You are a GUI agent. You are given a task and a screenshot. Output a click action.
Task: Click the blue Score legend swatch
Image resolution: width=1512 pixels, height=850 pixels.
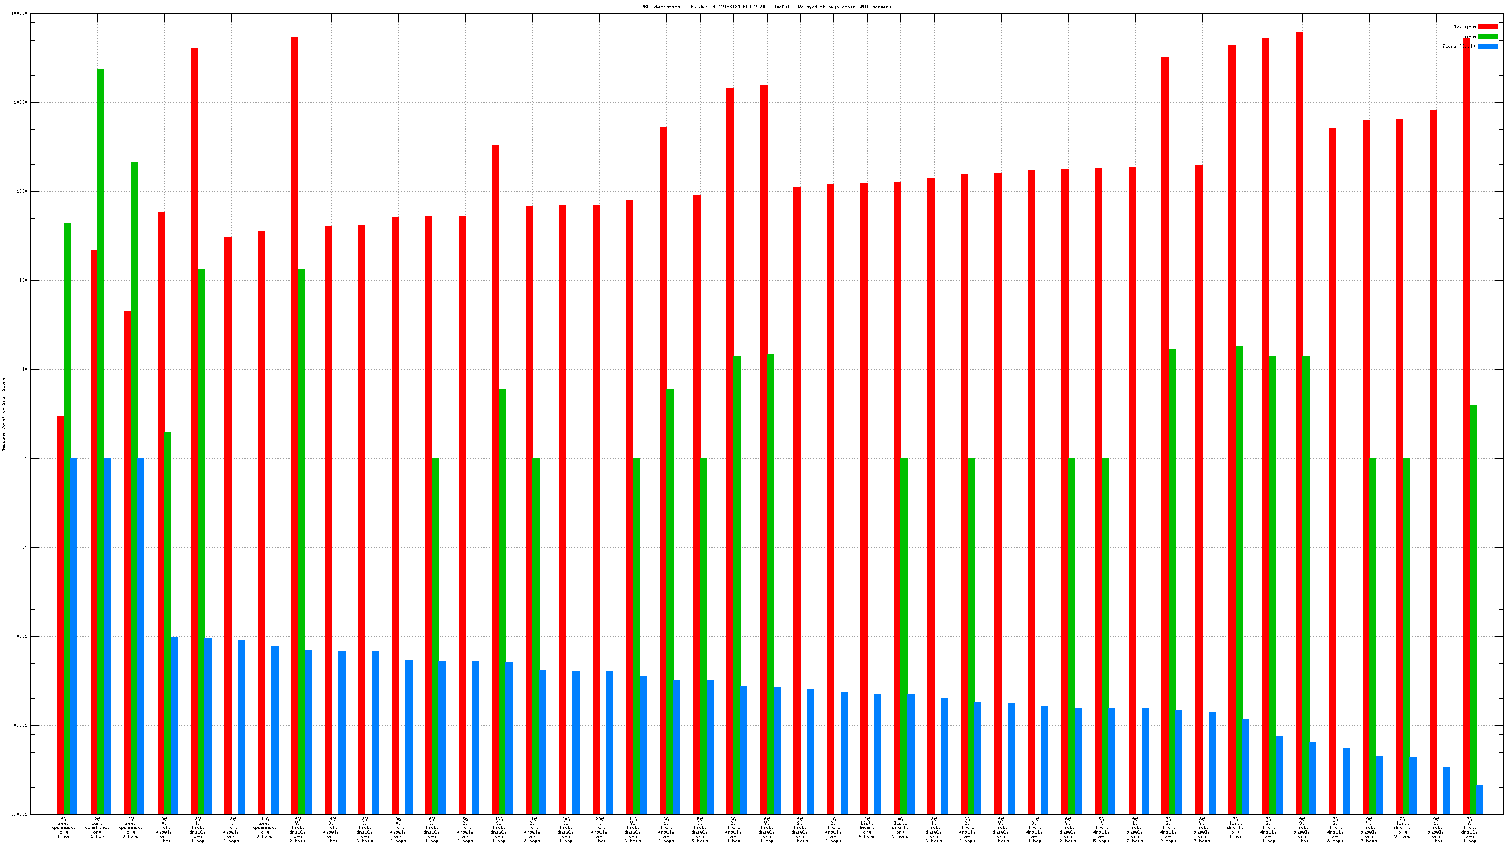coord(1488,46)
